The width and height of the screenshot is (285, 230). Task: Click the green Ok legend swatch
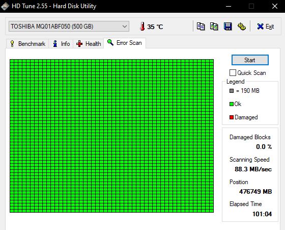[x=232, y=104]
